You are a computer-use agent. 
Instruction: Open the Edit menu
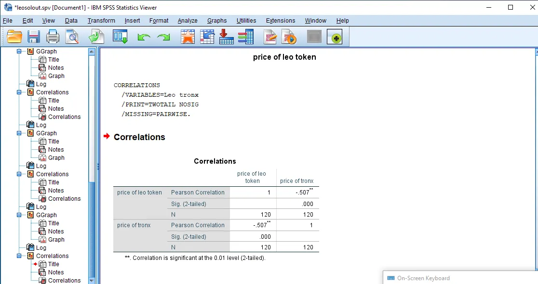tap(28, 21)
